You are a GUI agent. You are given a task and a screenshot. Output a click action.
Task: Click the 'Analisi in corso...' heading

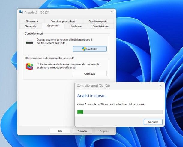pos(92,96)
